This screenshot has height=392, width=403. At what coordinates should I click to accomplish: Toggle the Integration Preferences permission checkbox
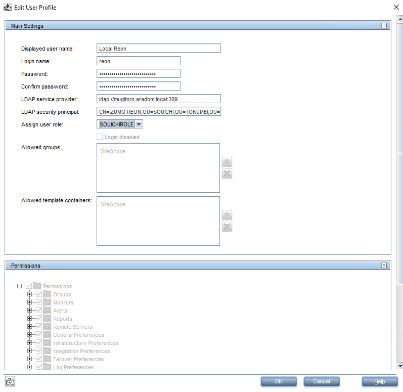pyautogui.click(x=39, y=351)
